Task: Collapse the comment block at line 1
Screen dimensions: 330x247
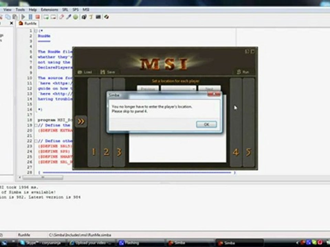Action: 36,31
